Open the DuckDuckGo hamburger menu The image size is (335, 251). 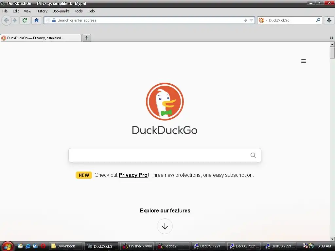click(x=303, y=61)
